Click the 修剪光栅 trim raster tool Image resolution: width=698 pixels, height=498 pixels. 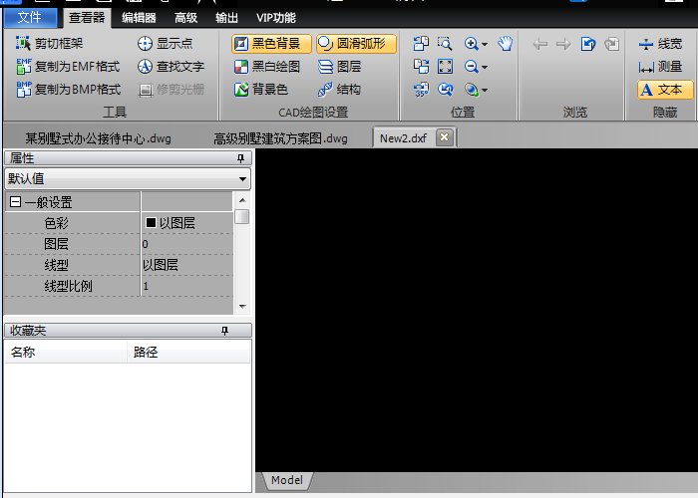coord(172,90)
